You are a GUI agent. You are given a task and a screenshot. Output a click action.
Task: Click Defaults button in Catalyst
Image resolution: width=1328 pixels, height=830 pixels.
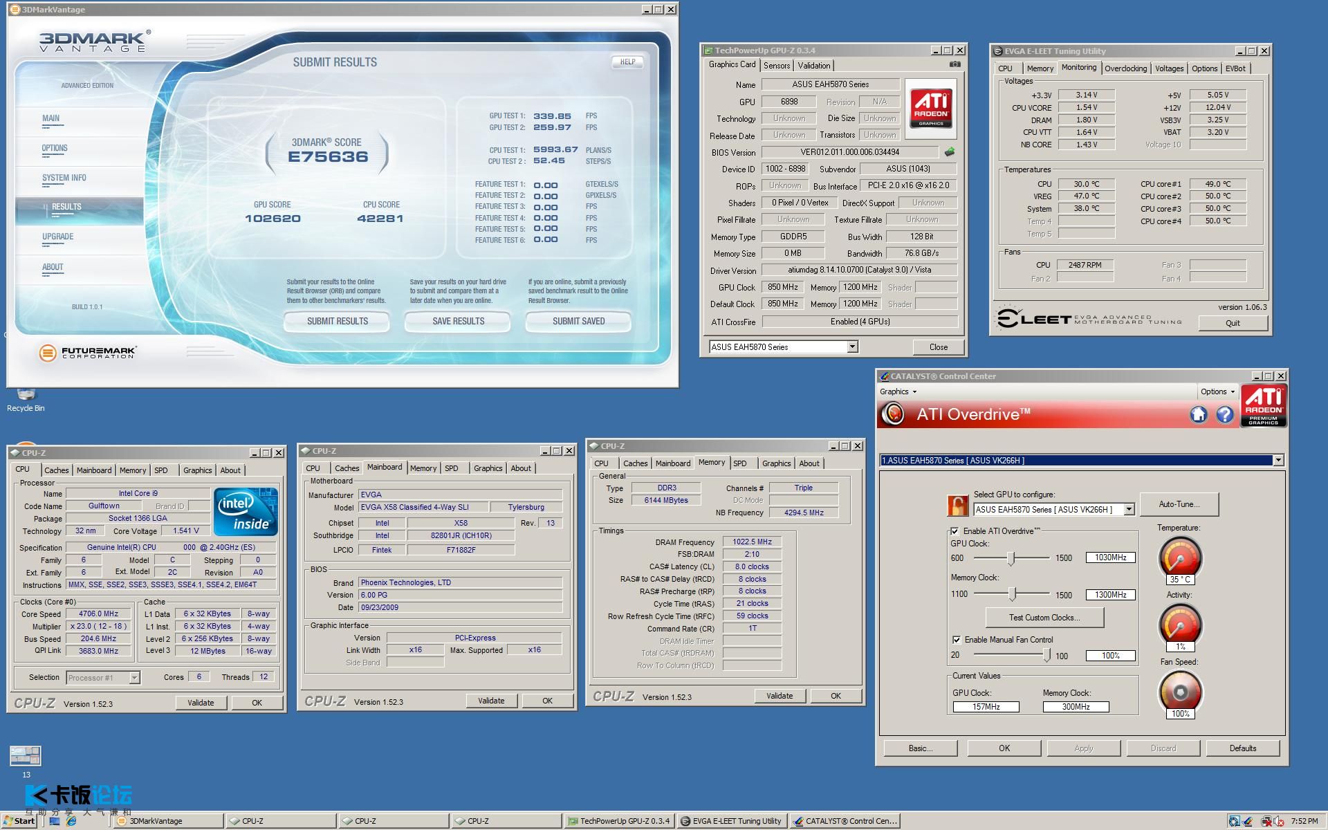1242,748
